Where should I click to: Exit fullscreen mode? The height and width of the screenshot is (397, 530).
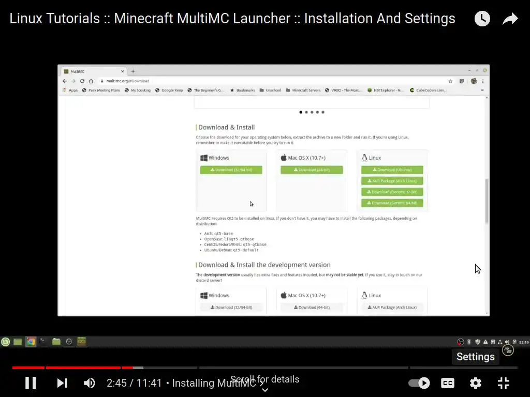click(504, 383)
